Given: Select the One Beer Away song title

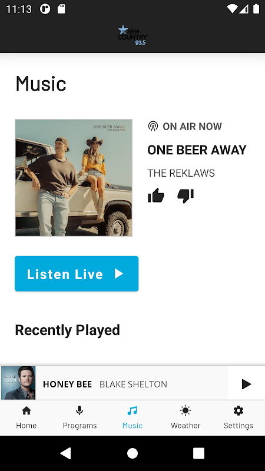Looking at the screenshot, I should pyautogui.click(x=197, y=150).
